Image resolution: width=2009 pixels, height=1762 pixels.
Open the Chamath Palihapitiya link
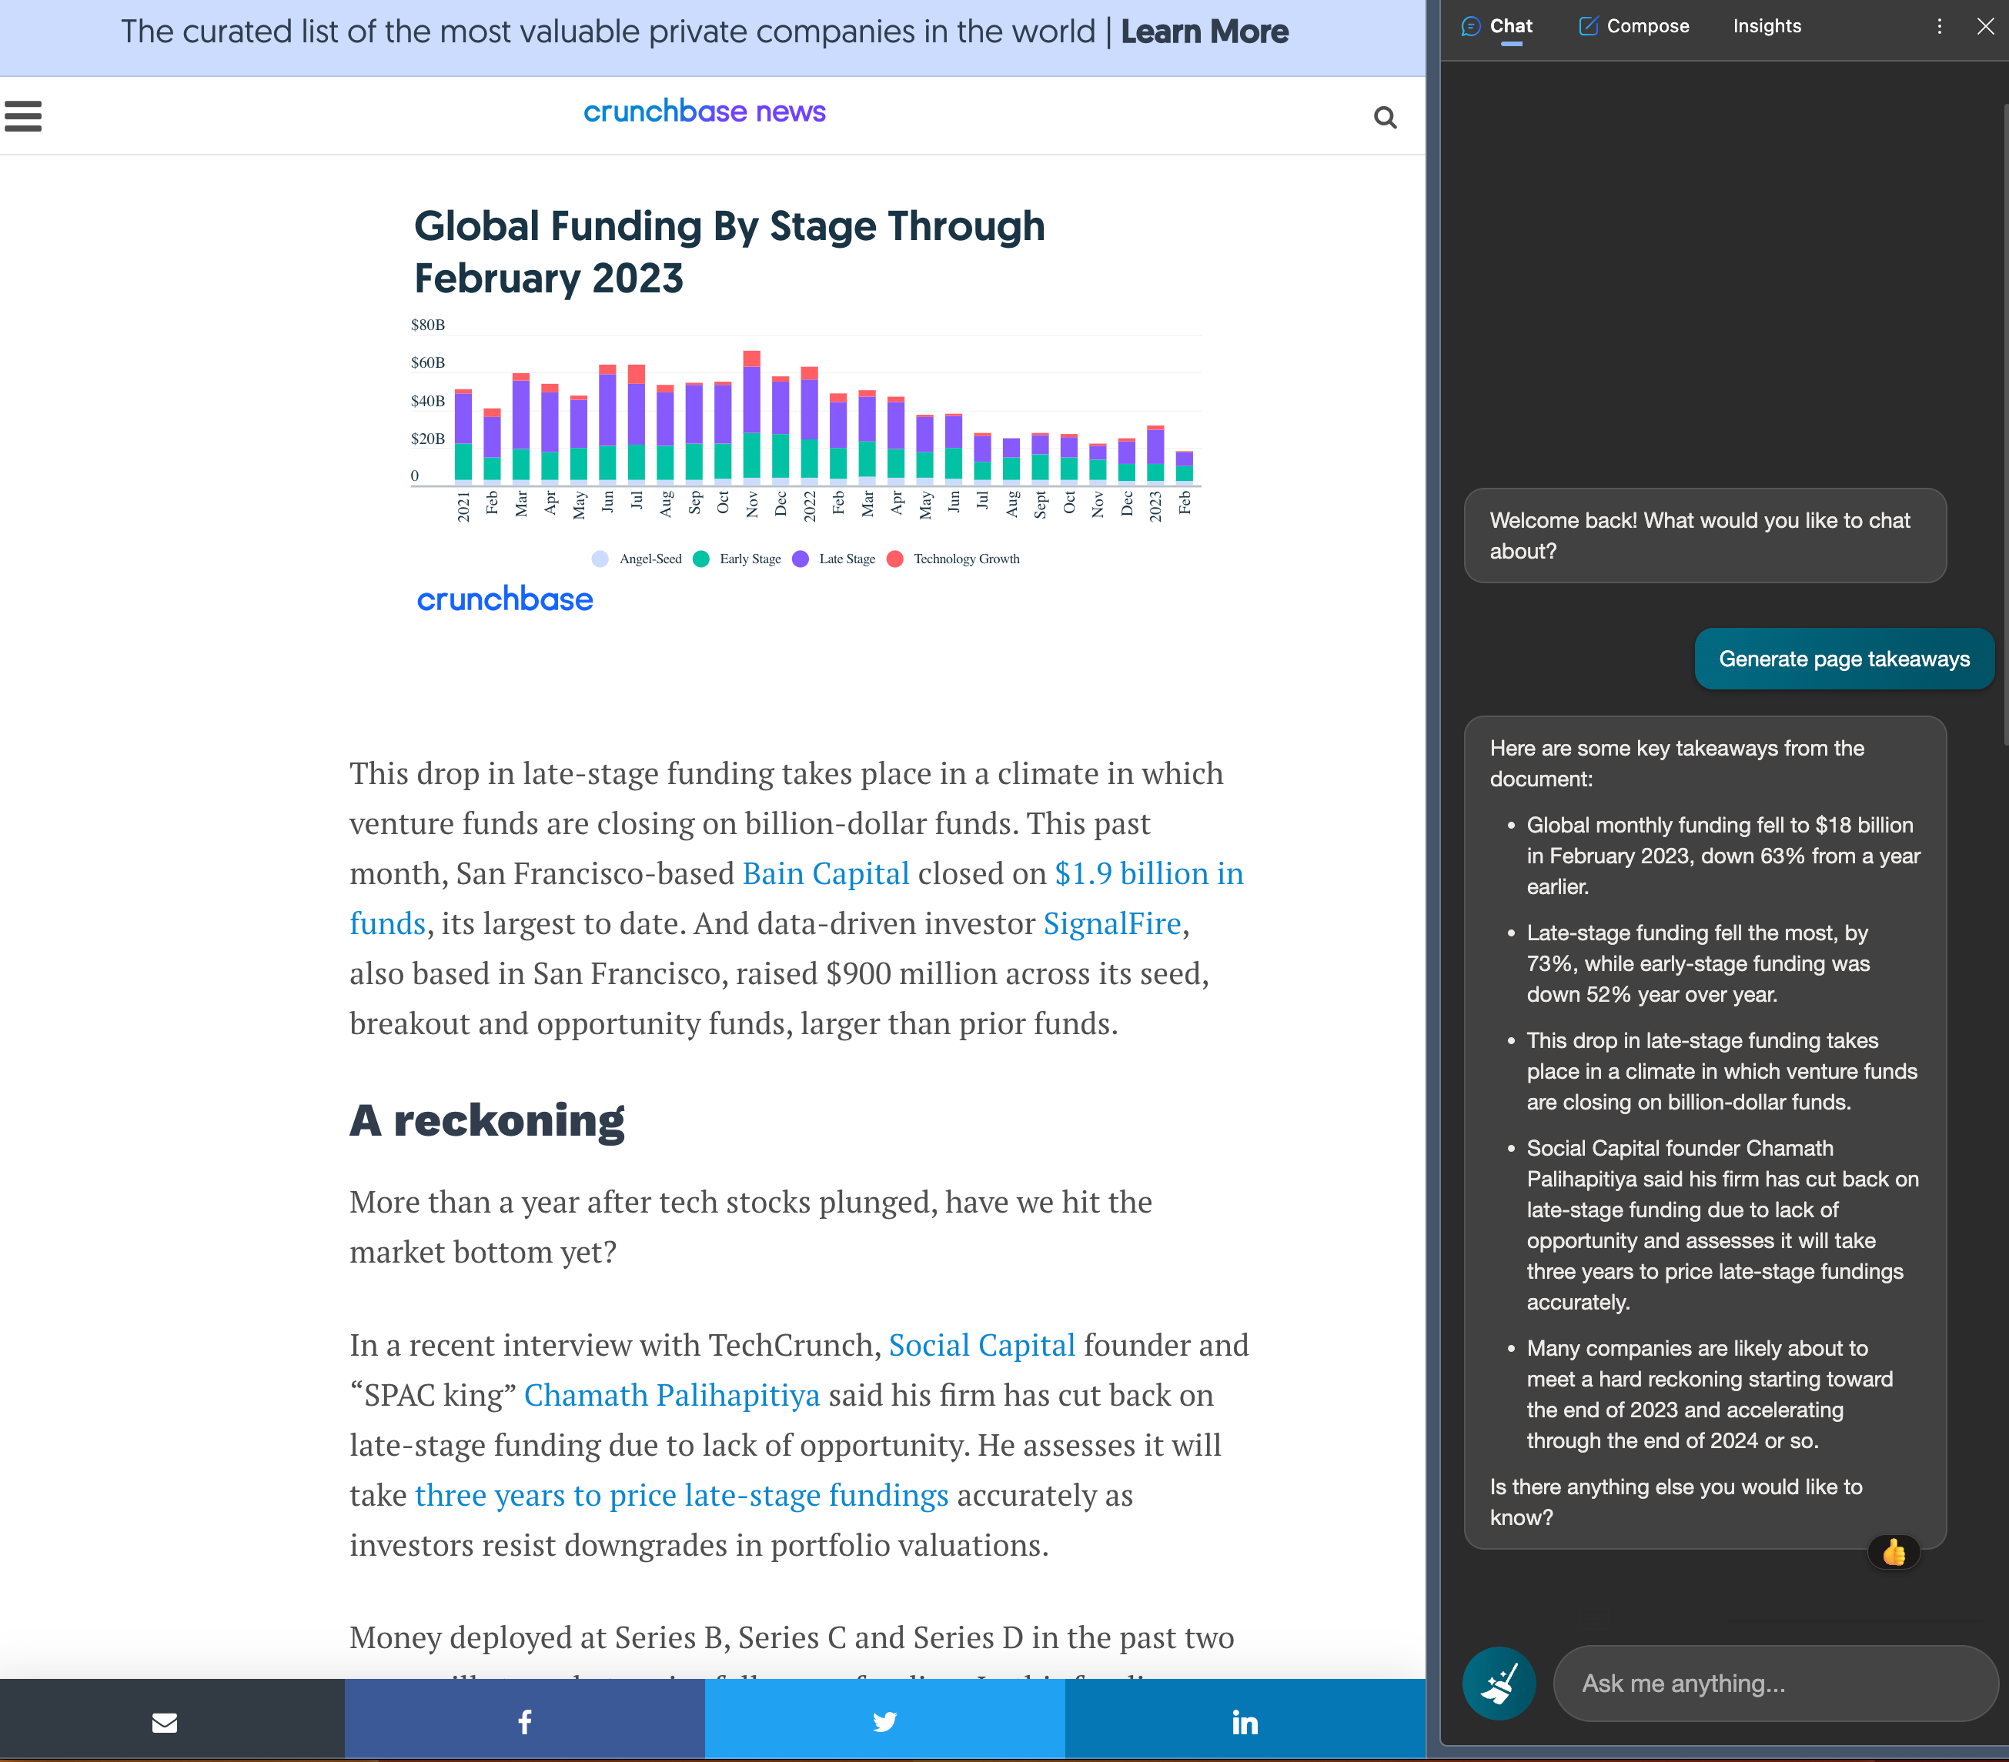(x=672, y=1396)
